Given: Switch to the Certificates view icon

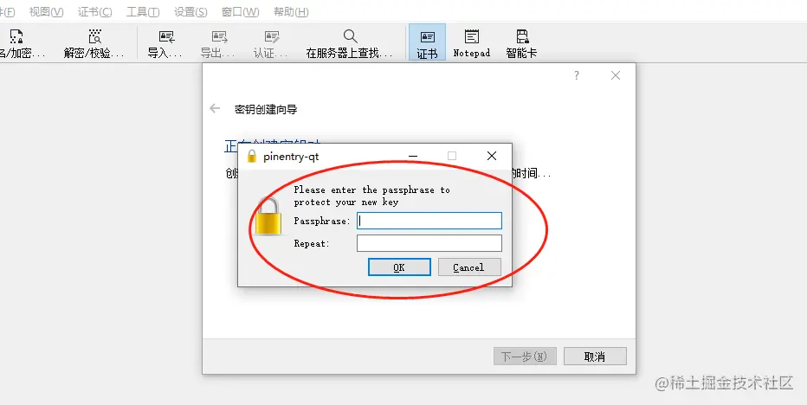Looking at the screenshot, I should pyautogui.click(x=427, y=43).
